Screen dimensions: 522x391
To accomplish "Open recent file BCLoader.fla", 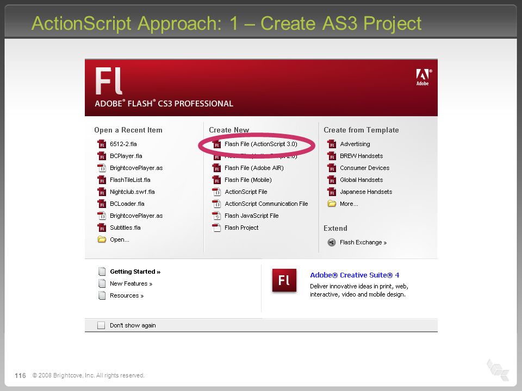I will [x=127, y=204].
